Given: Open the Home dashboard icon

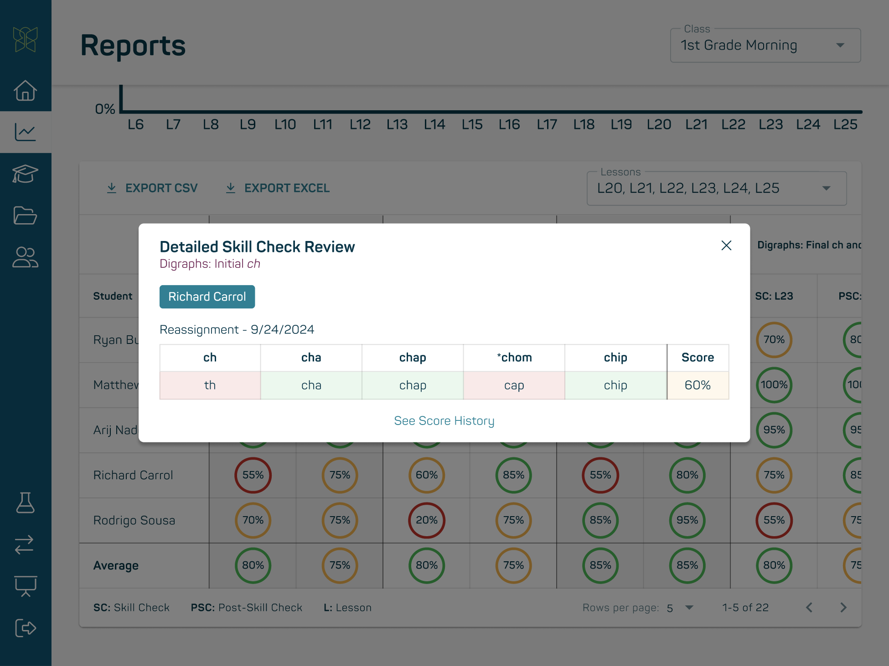Looking at the screenshot, I should [x=26, y=91].
